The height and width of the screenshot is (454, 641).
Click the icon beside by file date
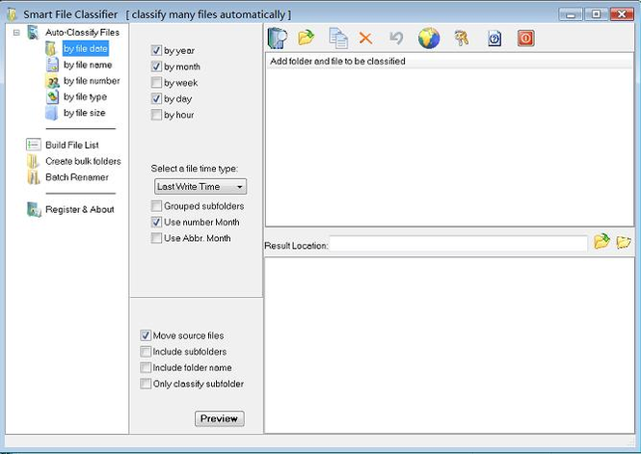point(51,48)
